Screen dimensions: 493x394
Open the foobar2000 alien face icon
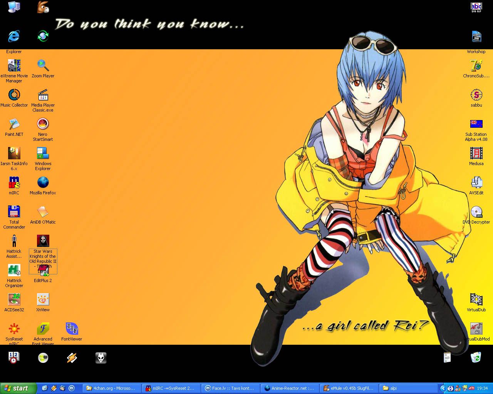(101, 358)
